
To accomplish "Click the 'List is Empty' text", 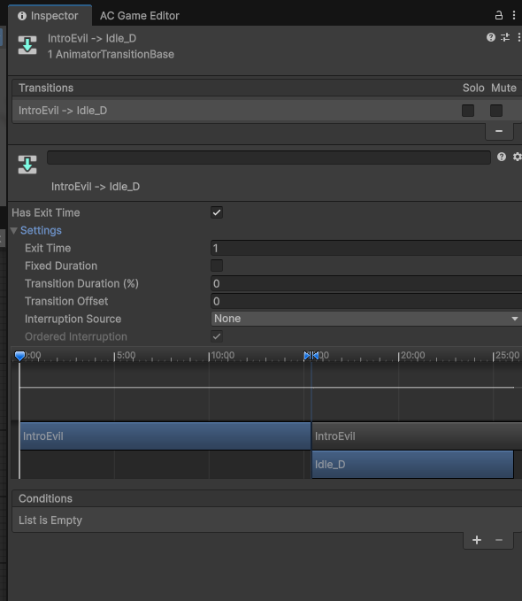I will [x=50, y=520].
